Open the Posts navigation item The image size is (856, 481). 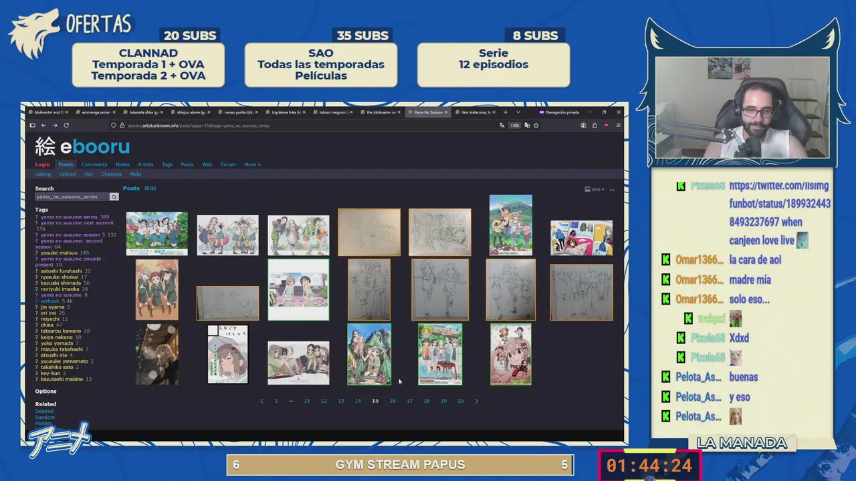coord(66,164)
